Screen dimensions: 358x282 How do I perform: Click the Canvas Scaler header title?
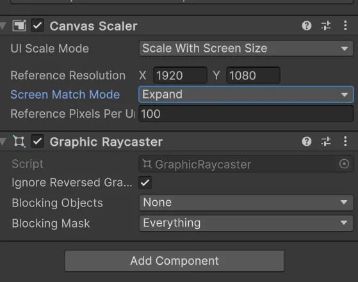(94, 26)
